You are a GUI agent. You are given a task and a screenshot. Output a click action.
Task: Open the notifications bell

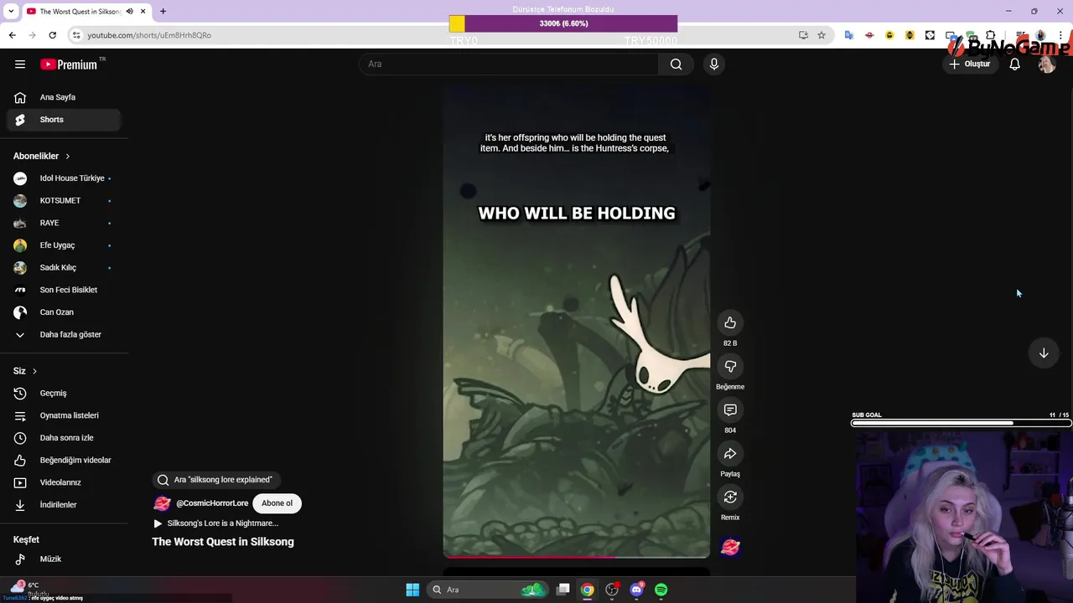(1014, 64)
